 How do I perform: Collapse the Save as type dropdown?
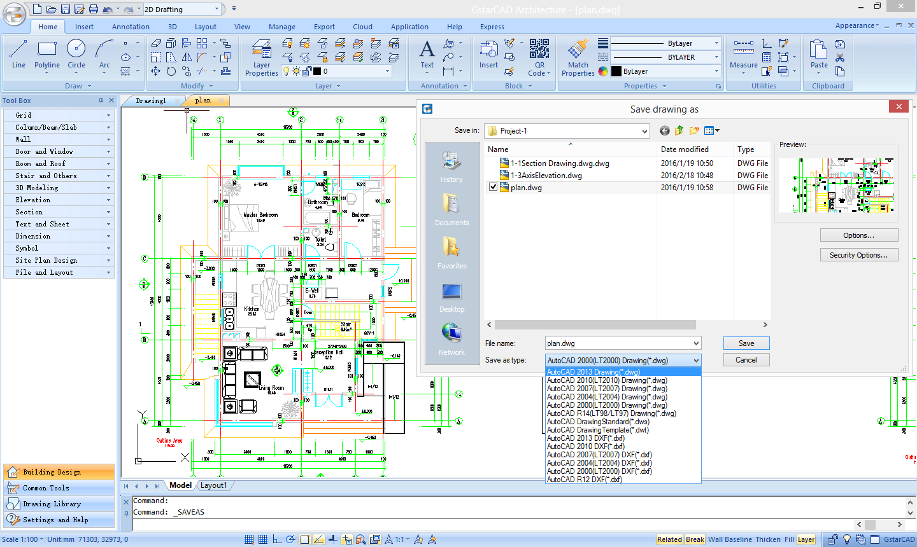(695, 361)
